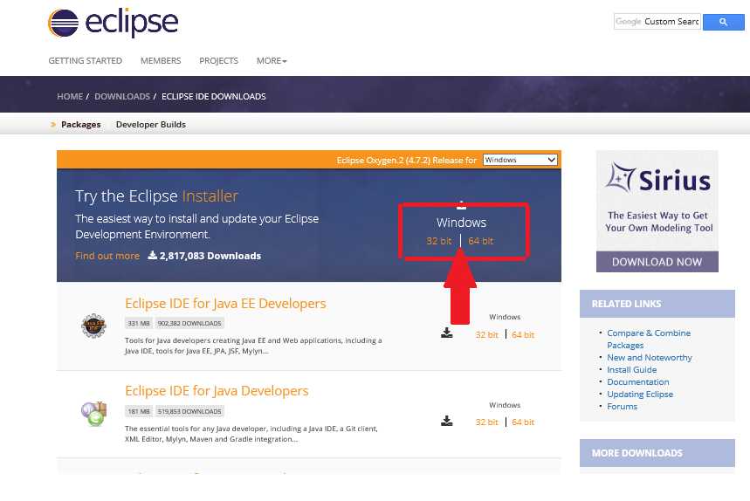Click 2,817,083 Downloads text

point(204,256)
